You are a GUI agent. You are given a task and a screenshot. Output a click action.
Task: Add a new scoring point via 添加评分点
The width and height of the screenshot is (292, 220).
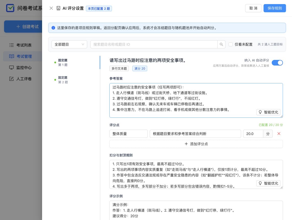click(196, 144)
